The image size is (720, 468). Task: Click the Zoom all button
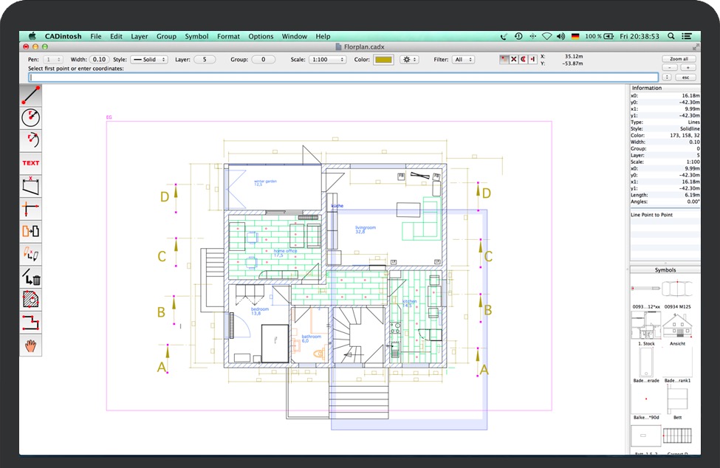pos(679,59)
